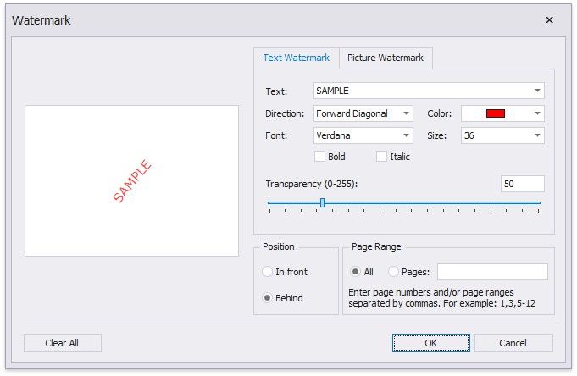The height and width of the screenshot is (376, 577).
Task: Click the Transparency value field
Action: click(x=522, y=184)
